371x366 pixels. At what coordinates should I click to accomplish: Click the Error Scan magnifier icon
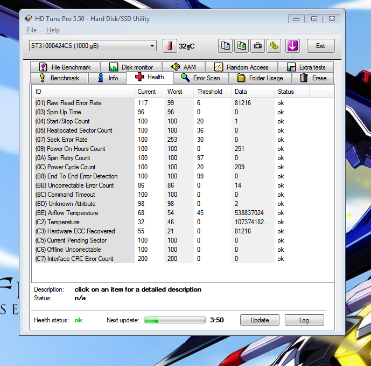pyautogui.click(x=185, y=78)
